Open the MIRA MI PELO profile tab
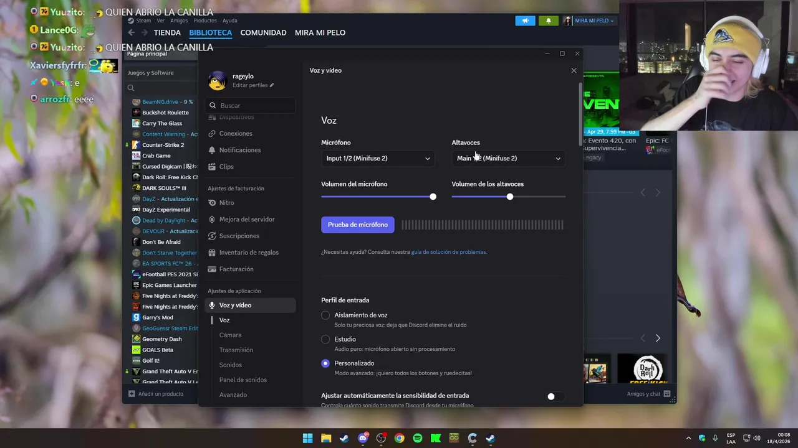Viewport: 798px width, 448px height. point(320,32)
